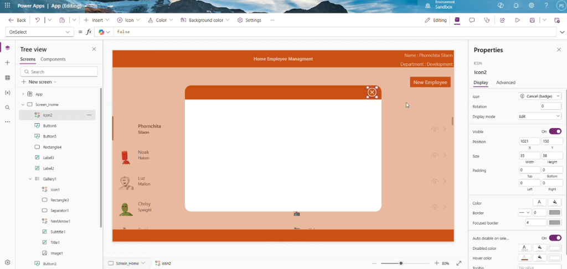
Task: Open the Display mode dropdown
Action: (x=539, y=117)
